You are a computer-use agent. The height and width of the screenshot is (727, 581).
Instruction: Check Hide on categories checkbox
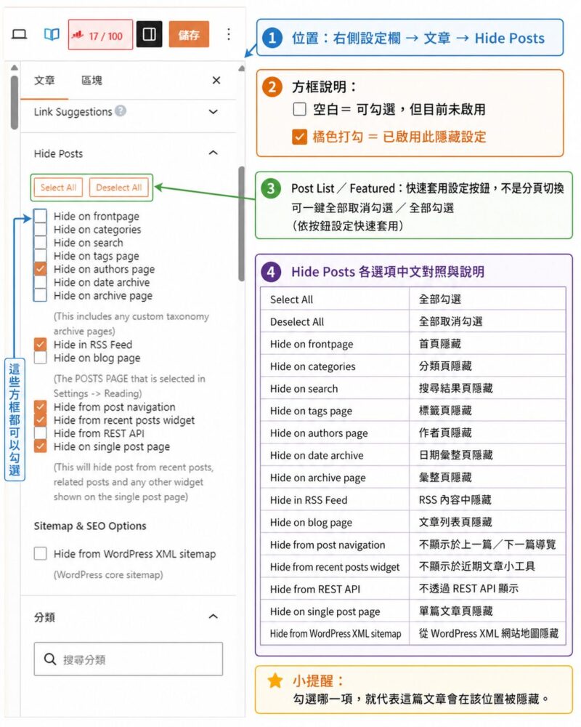click(41, 229)
